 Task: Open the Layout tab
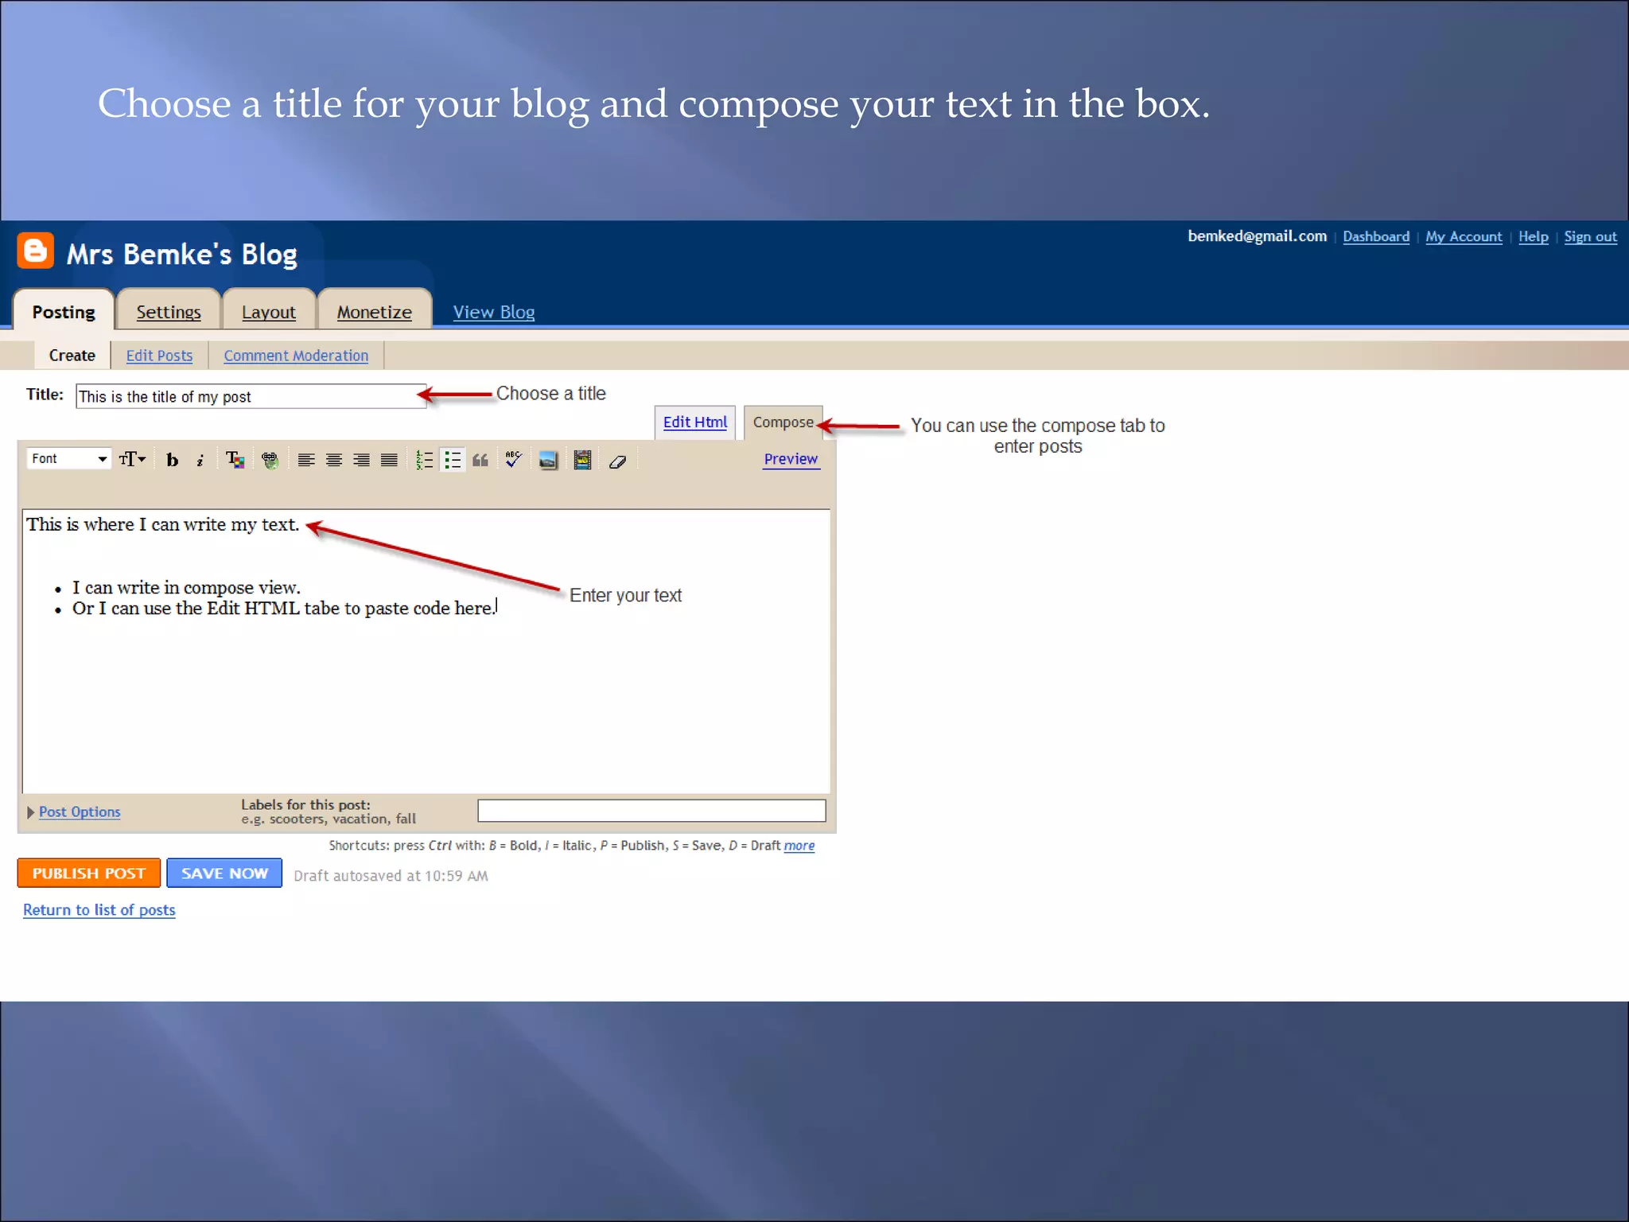coord(269,312)
